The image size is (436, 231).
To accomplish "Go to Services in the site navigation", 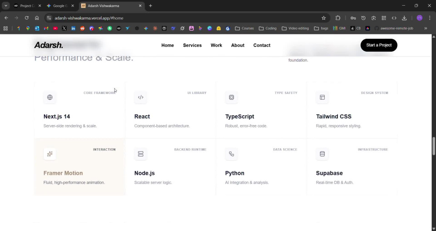I will pyautogui.click(x=192, y=46).
